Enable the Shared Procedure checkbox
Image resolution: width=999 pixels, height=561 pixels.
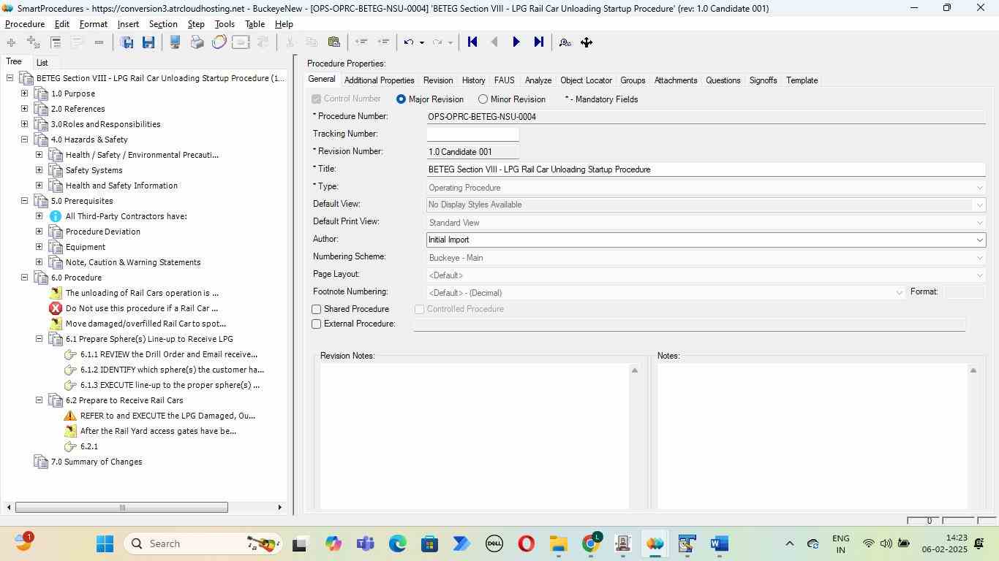coord(317,310)
